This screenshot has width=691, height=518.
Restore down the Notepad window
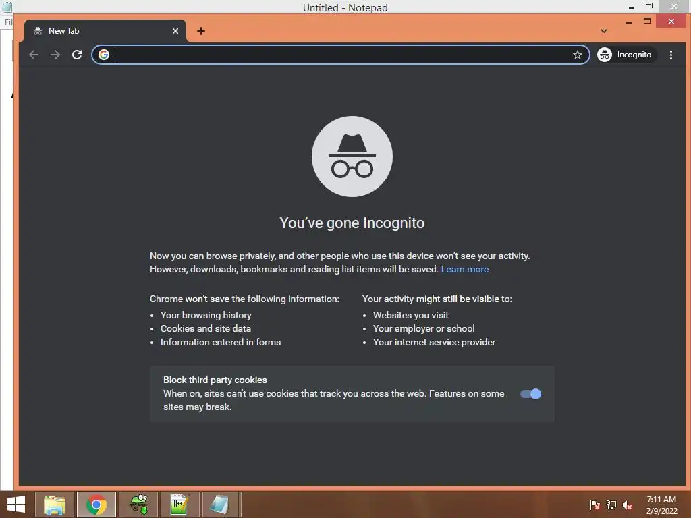click(x=649, y=6)
